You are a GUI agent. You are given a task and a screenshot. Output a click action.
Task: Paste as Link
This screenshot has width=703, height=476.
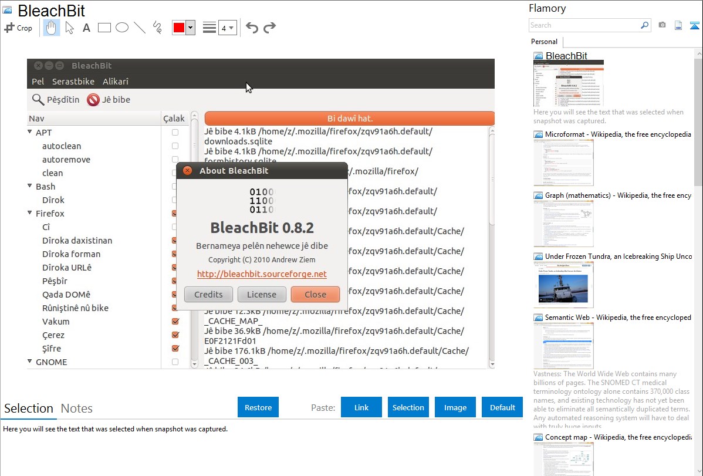361,407
